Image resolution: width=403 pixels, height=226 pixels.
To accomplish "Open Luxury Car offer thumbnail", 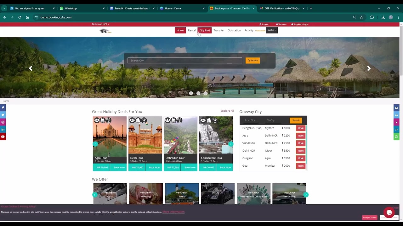I will pyautogui.click(x=218, y=194).
